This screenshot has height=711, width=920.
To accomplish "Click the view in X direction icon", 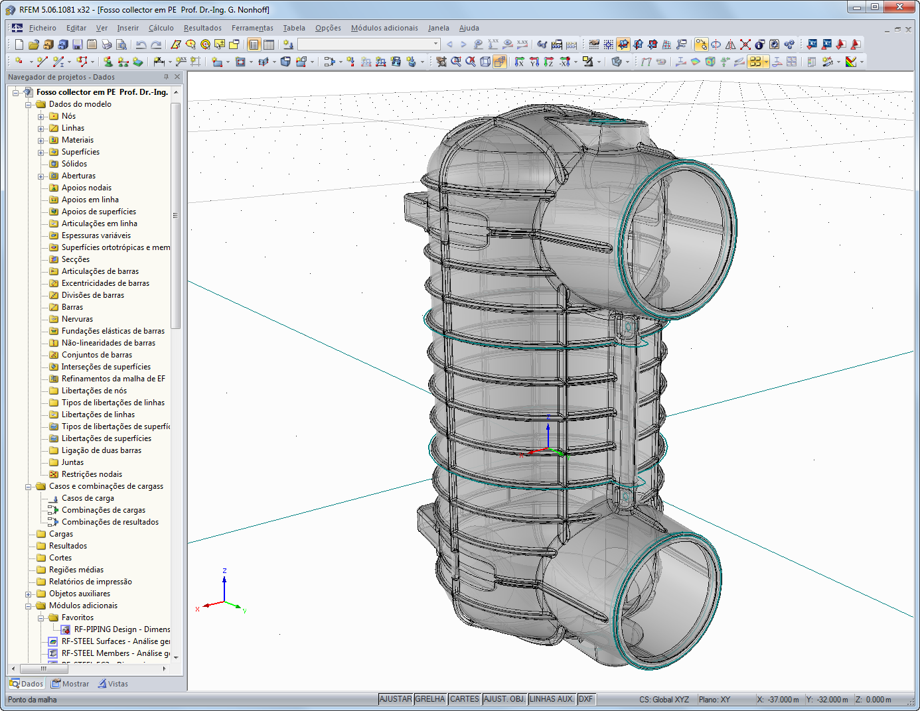I will click(520, 62).
